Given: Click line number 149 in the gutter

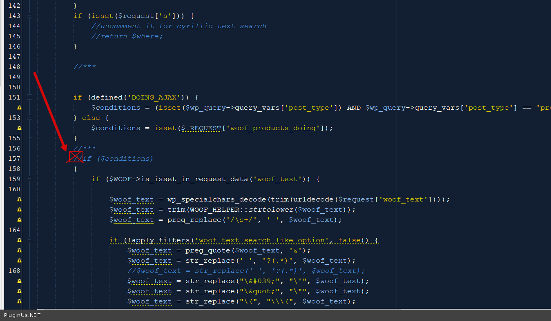Looking at the screenshot, I should [x=14, y=77].
